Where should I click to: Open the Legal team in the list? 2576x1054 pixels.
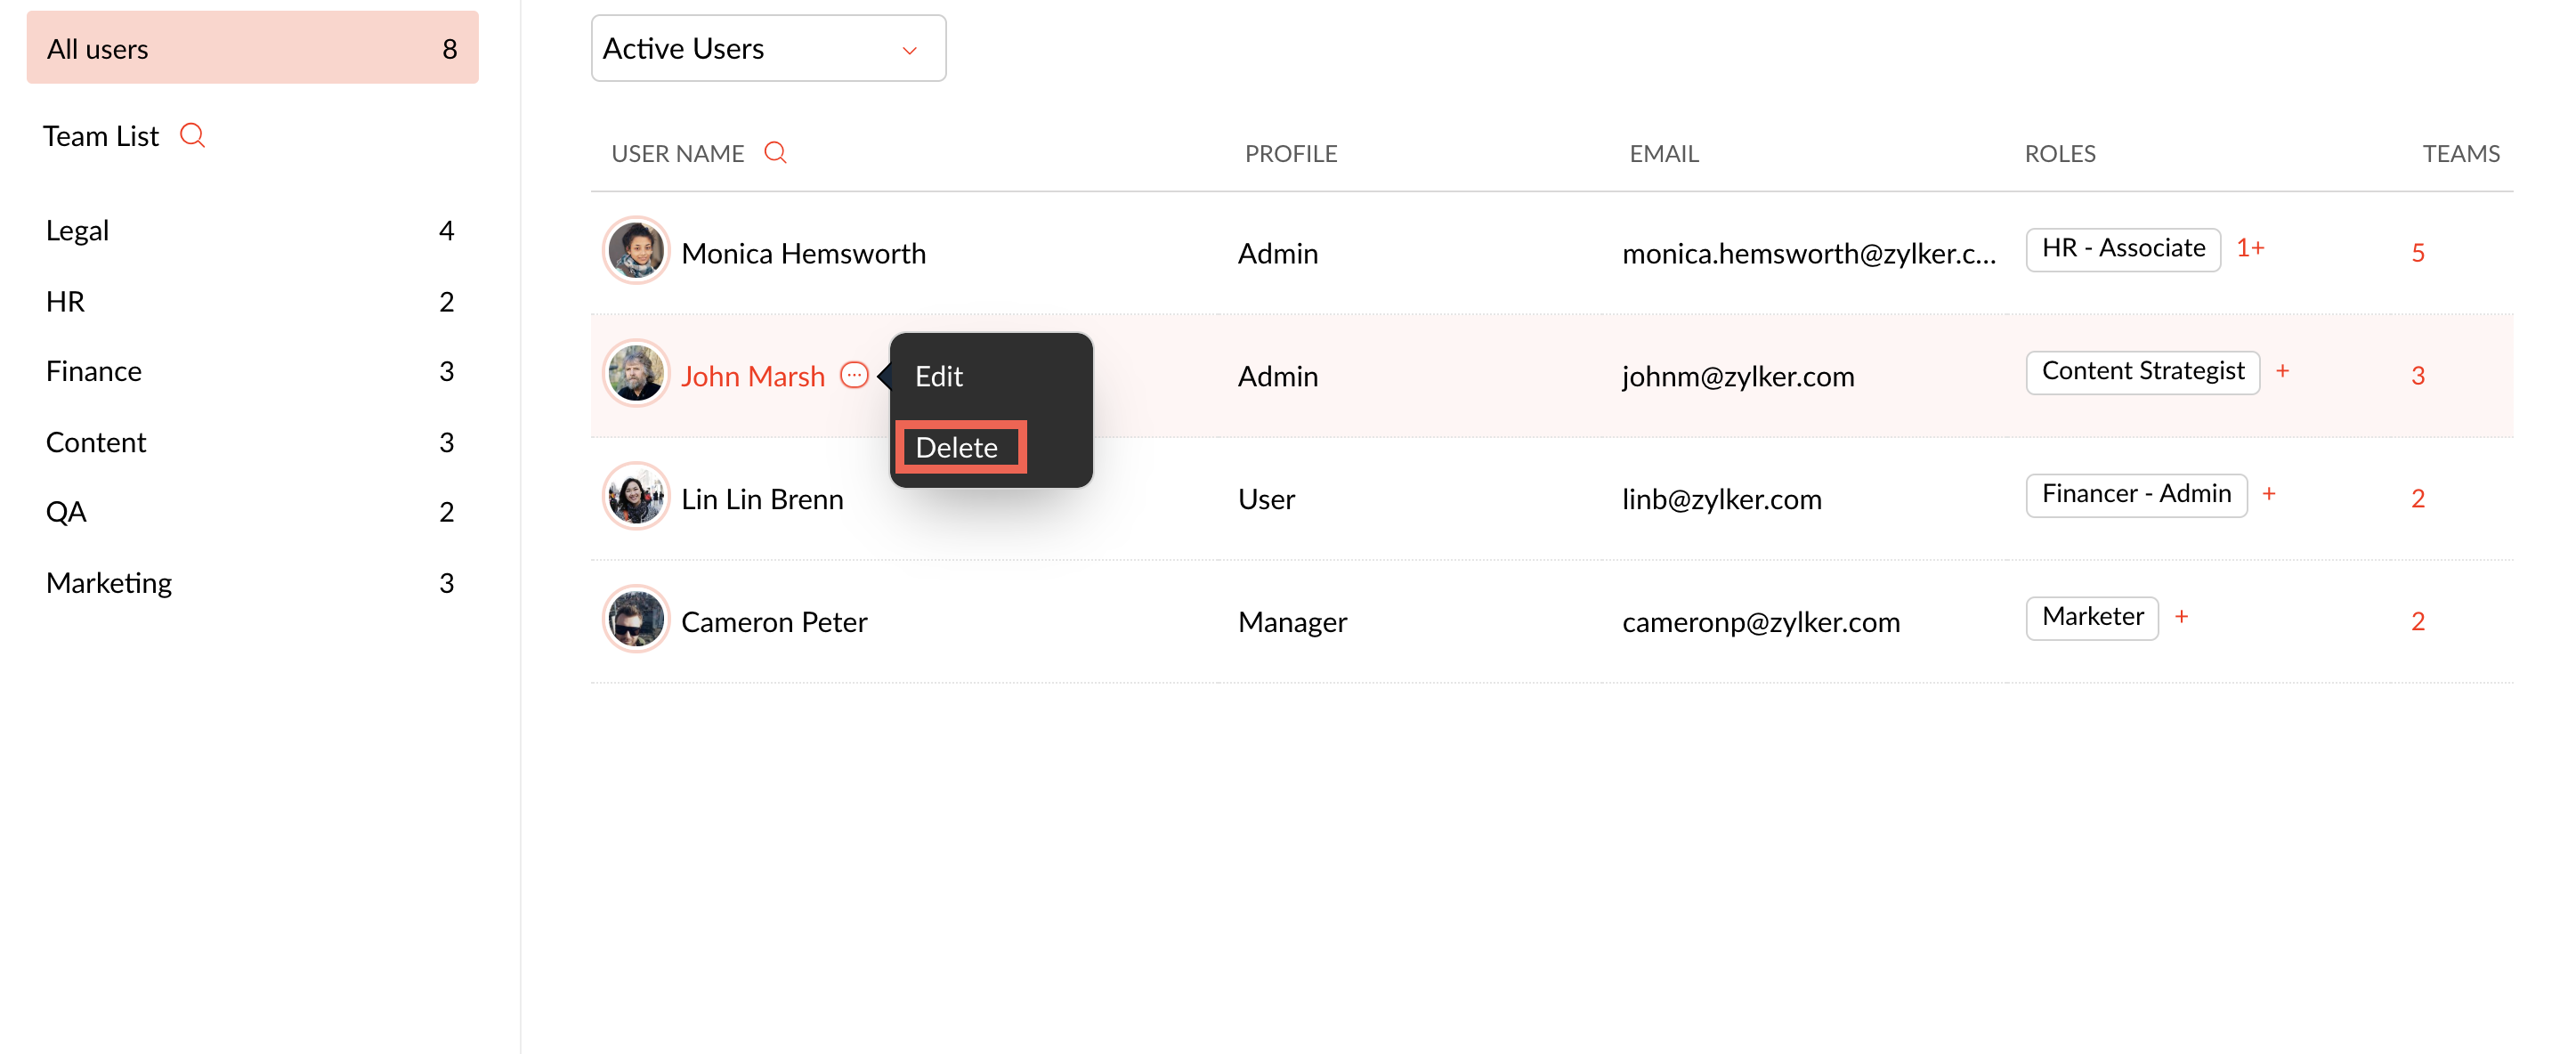click(78, 230)
